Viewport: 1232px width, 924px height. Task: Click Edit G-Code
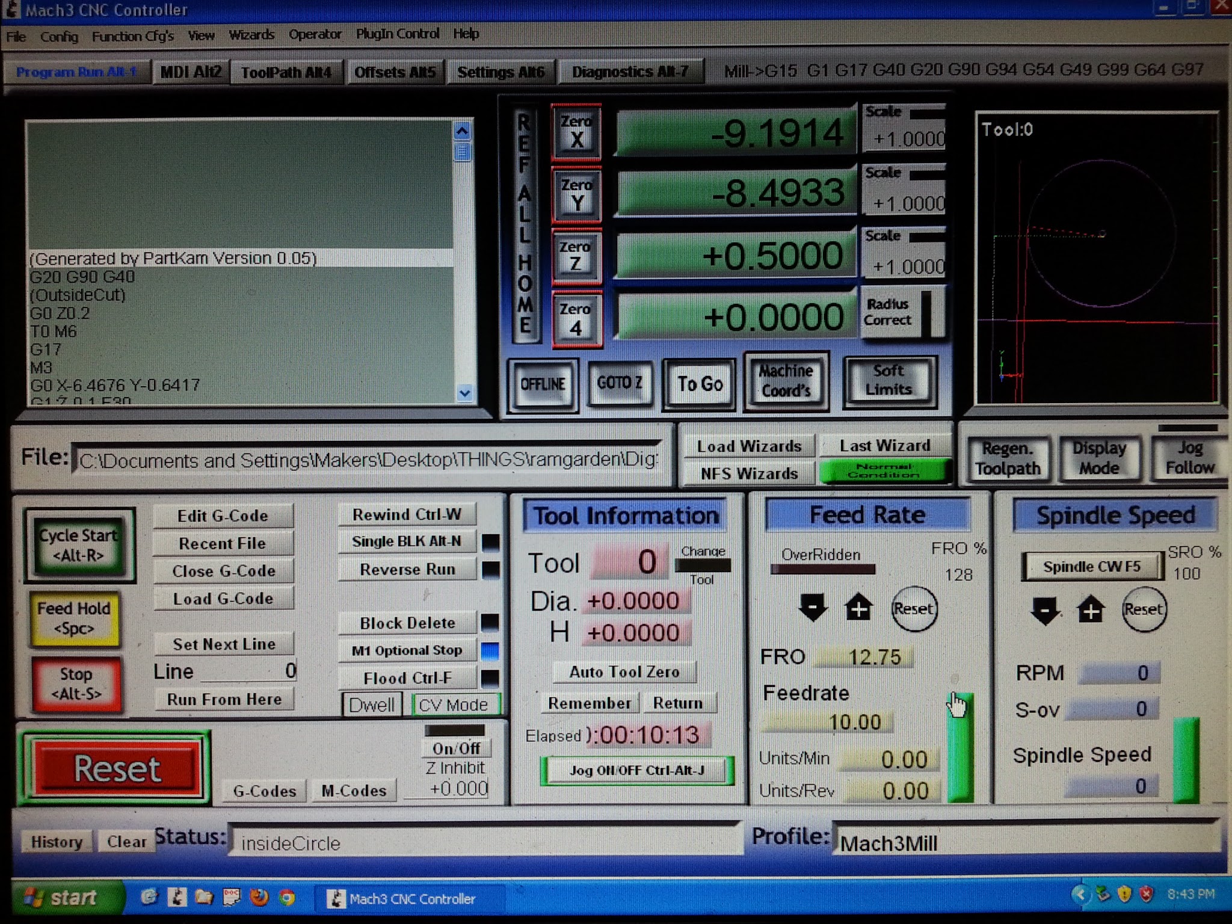coord(223,516)
